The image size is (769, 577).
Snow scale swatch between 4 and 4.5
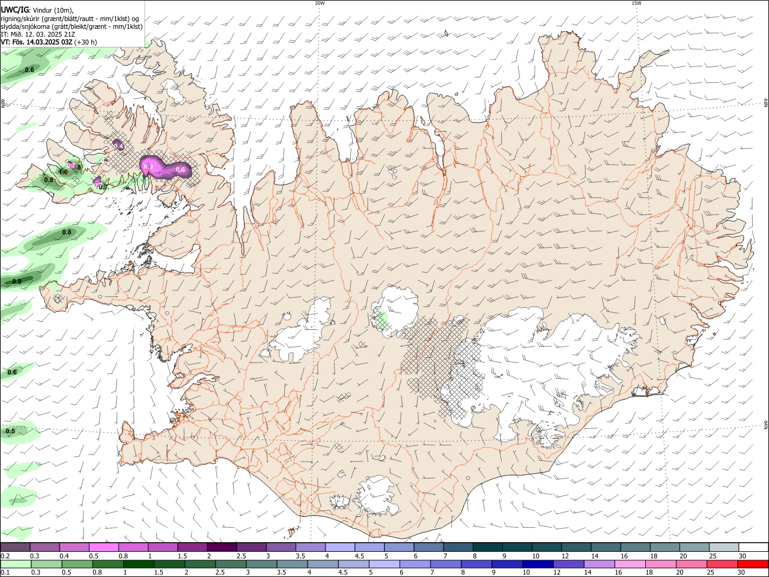(x=339, y=547)
